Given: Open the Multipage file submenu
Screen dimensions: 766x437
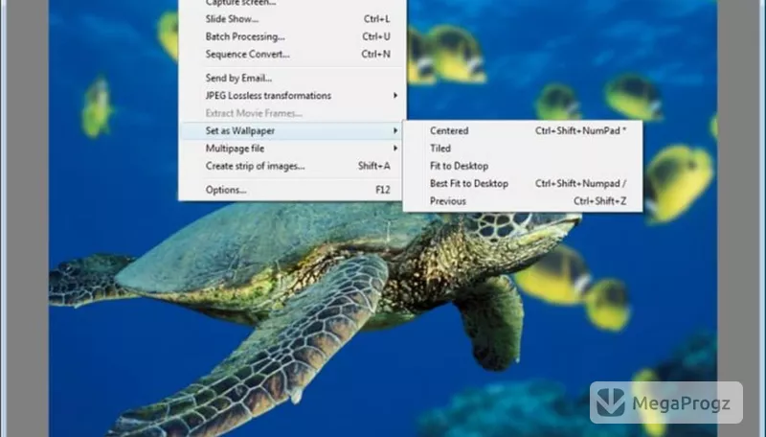Looking at the screenshot, I should [x=292, y=149].
